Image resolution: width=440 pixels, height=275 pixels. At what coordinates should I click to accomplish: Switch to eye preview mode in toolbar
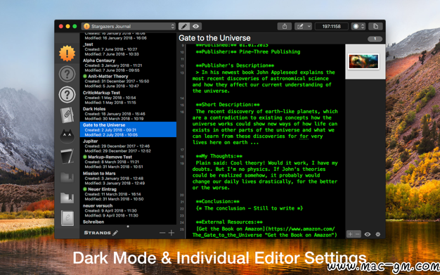tap(196, 27)
